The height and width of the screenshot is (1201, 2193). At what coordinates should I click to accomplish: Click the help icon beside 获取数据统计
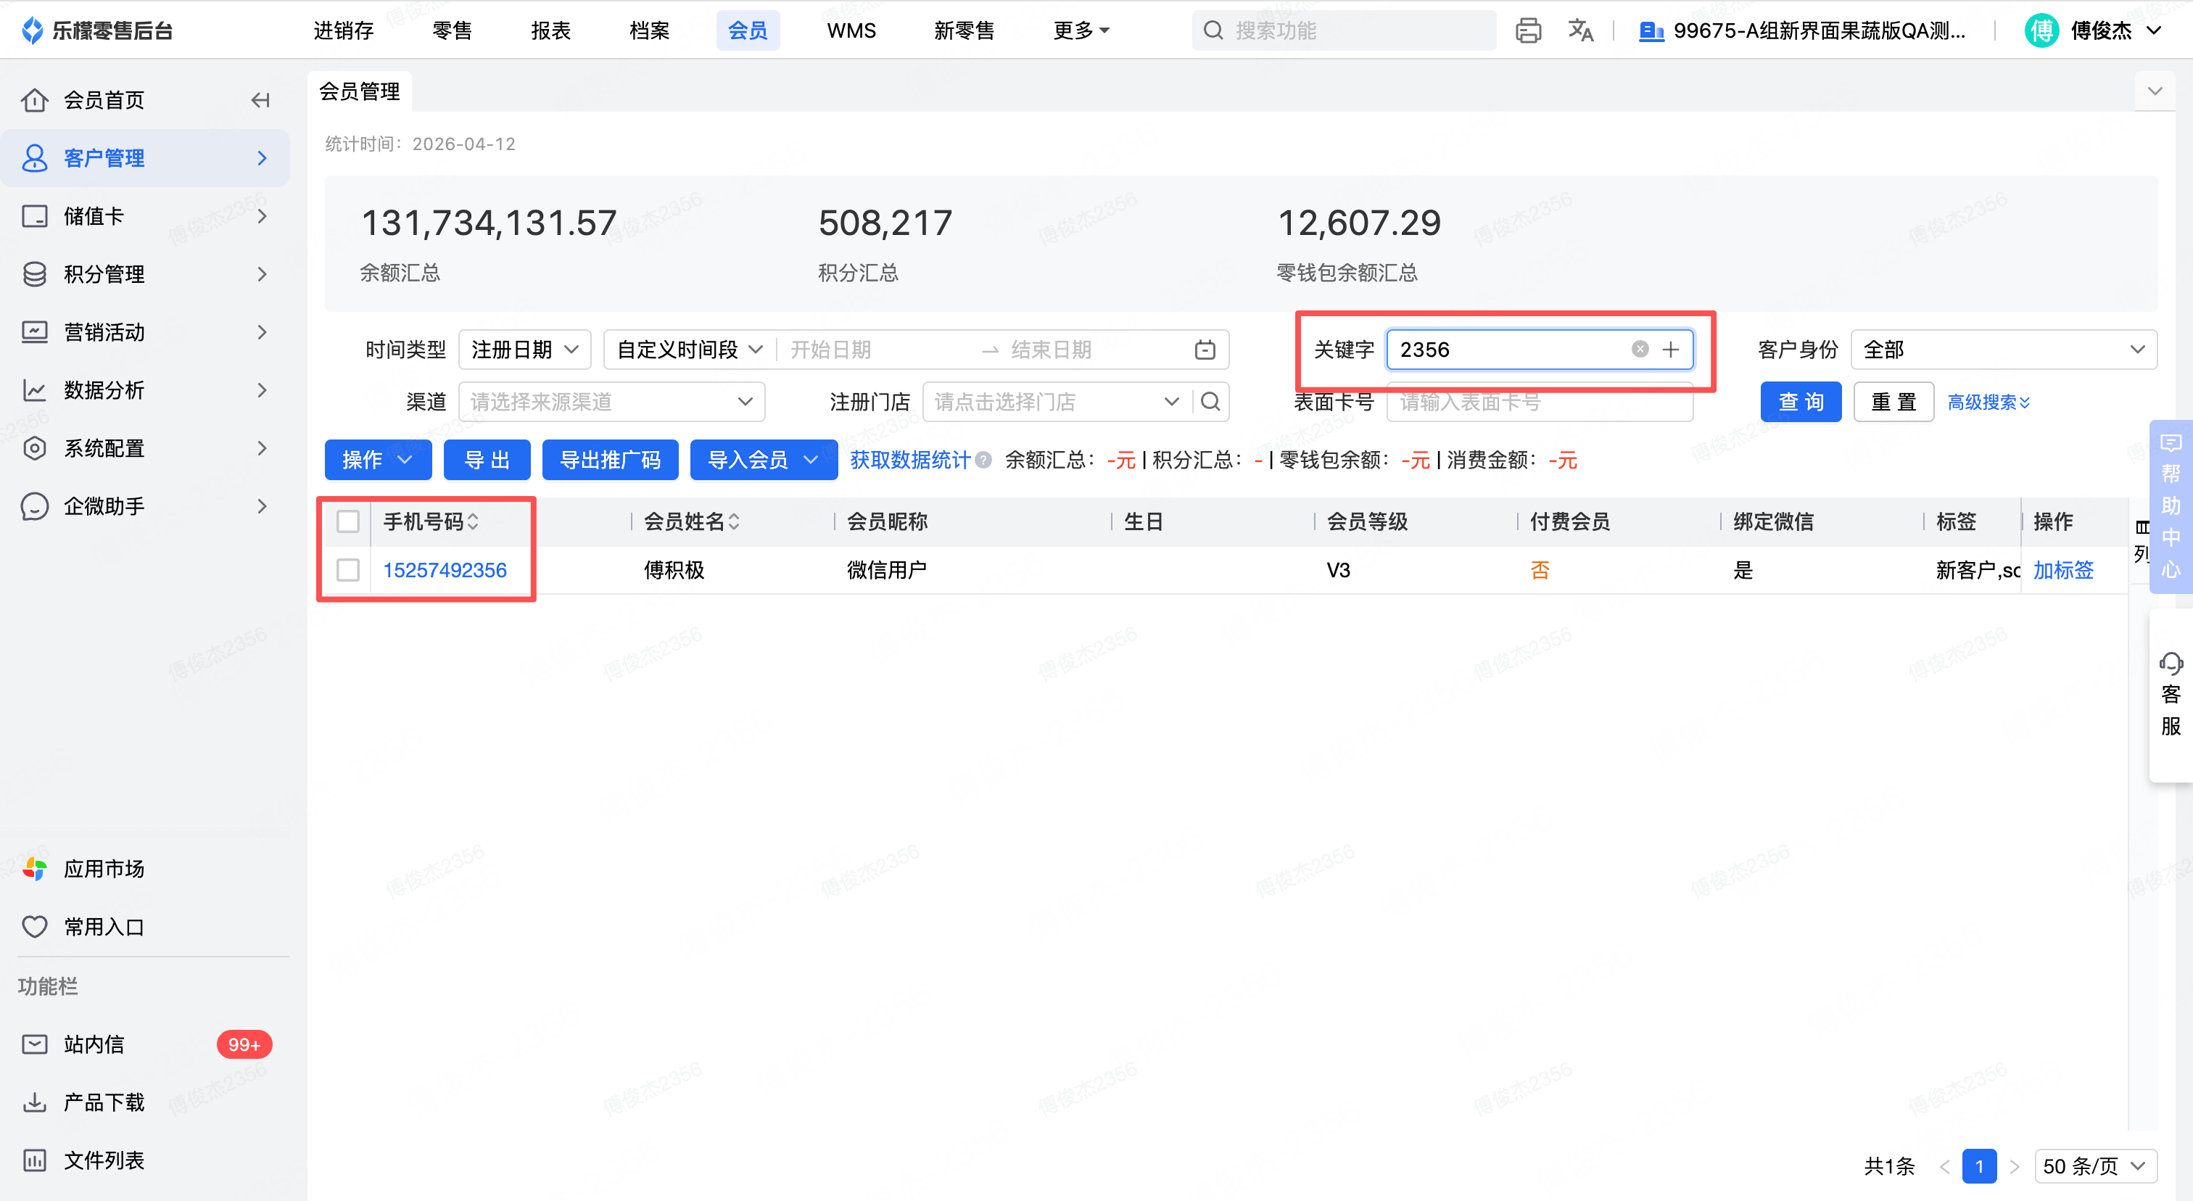[x=983, y=461]
